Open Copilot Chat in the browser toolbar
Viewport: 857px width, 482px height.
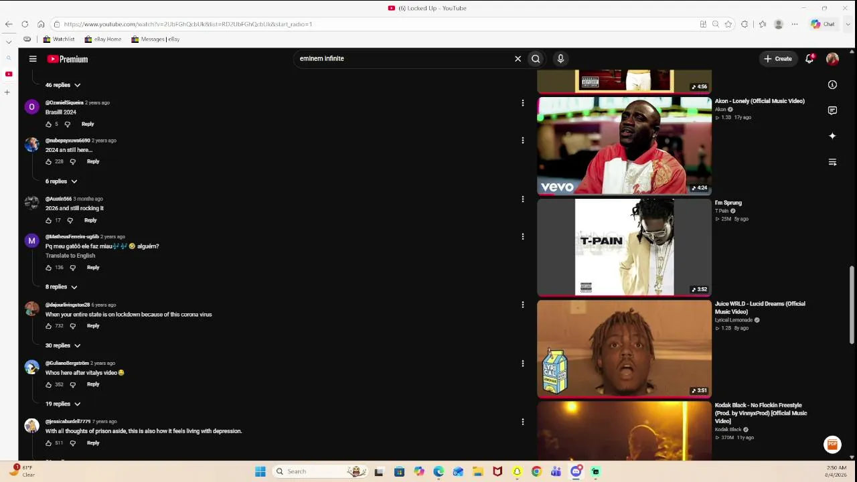click(823, 24)
